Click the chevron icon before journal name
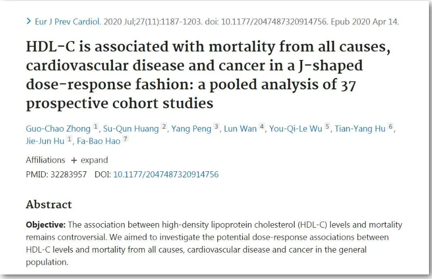This screenshot has height=279, width=432. (x=28, y=21)
